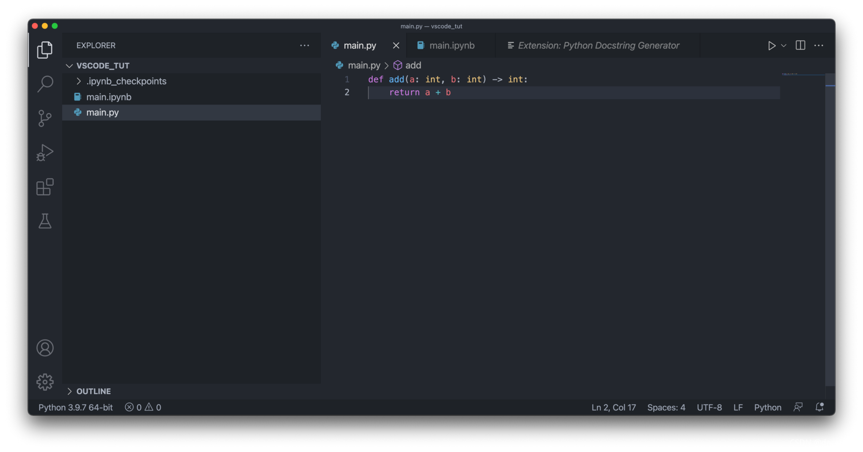The image size is (863, 452).
Task: Click Ln 2, Col 17 cursor position
Action: click(614, 407)
